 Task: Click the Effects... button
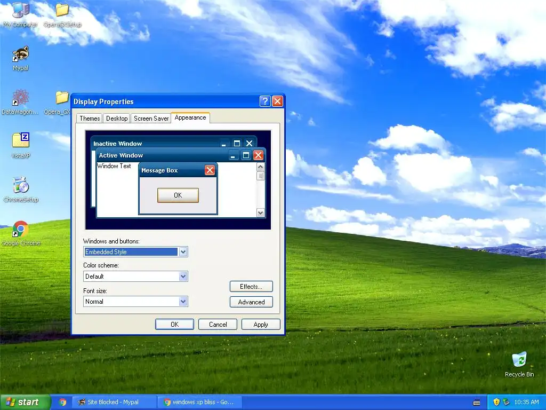[251, 287]
